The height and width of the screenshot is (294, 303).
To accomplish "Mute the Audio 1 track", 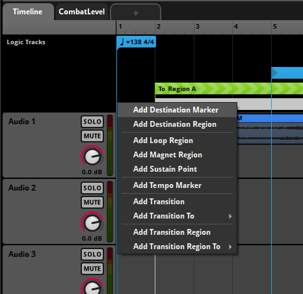I will (92, 136).
